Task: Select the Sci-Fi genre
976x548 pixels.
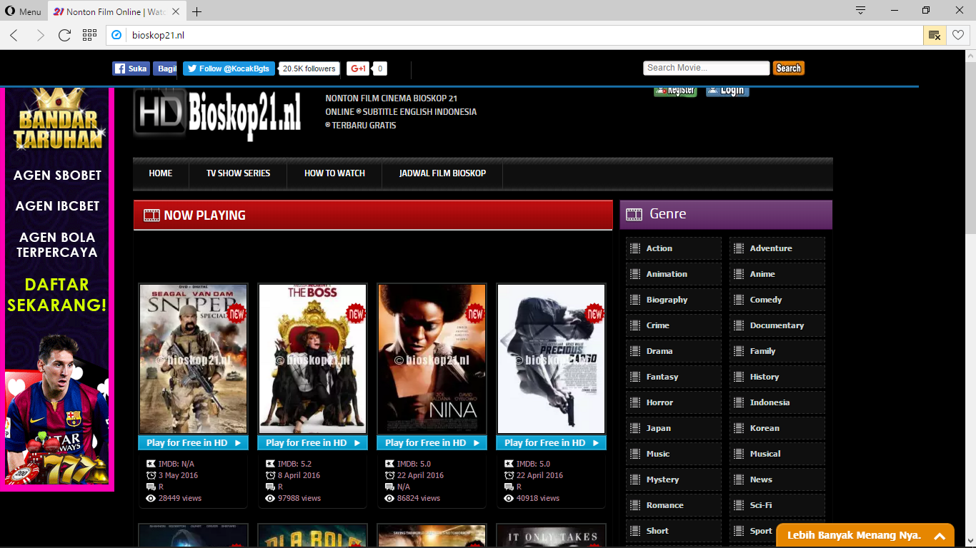Action: click(777, 505)
